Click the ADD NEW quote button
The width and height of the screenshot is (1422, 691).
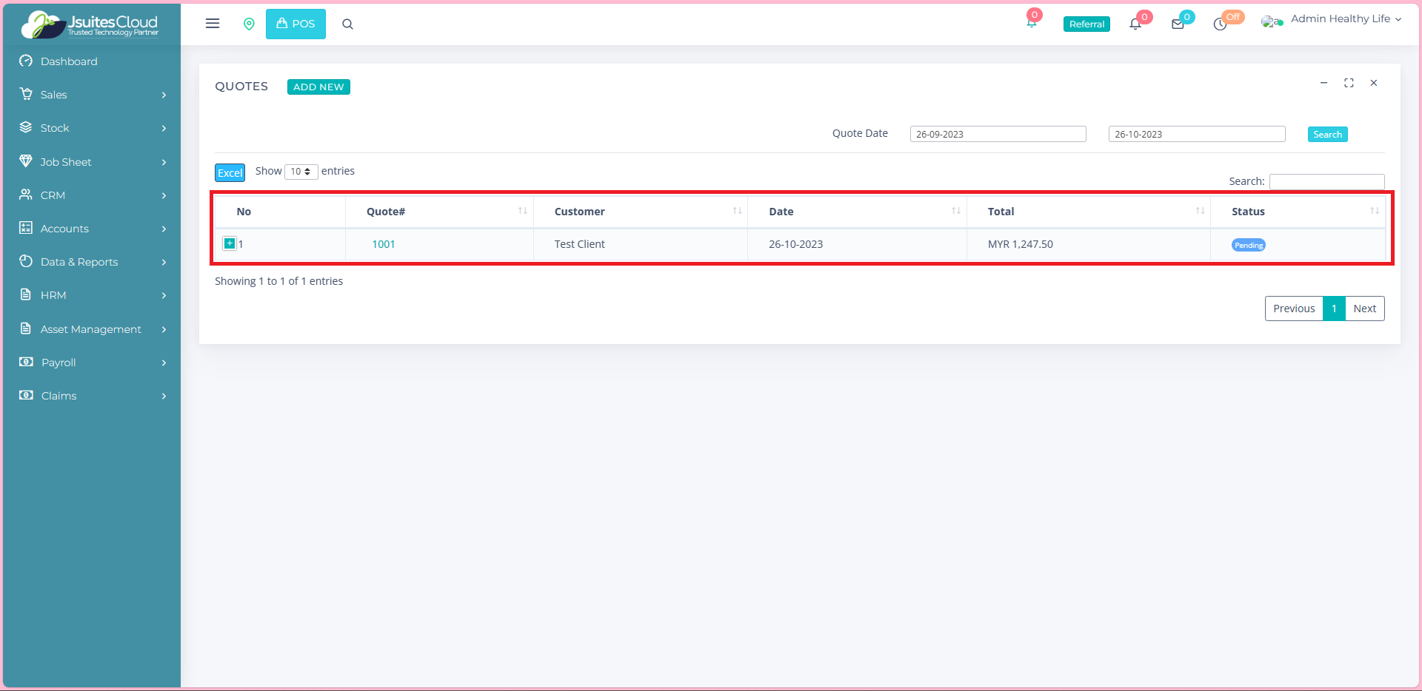(x=318, y=87)
